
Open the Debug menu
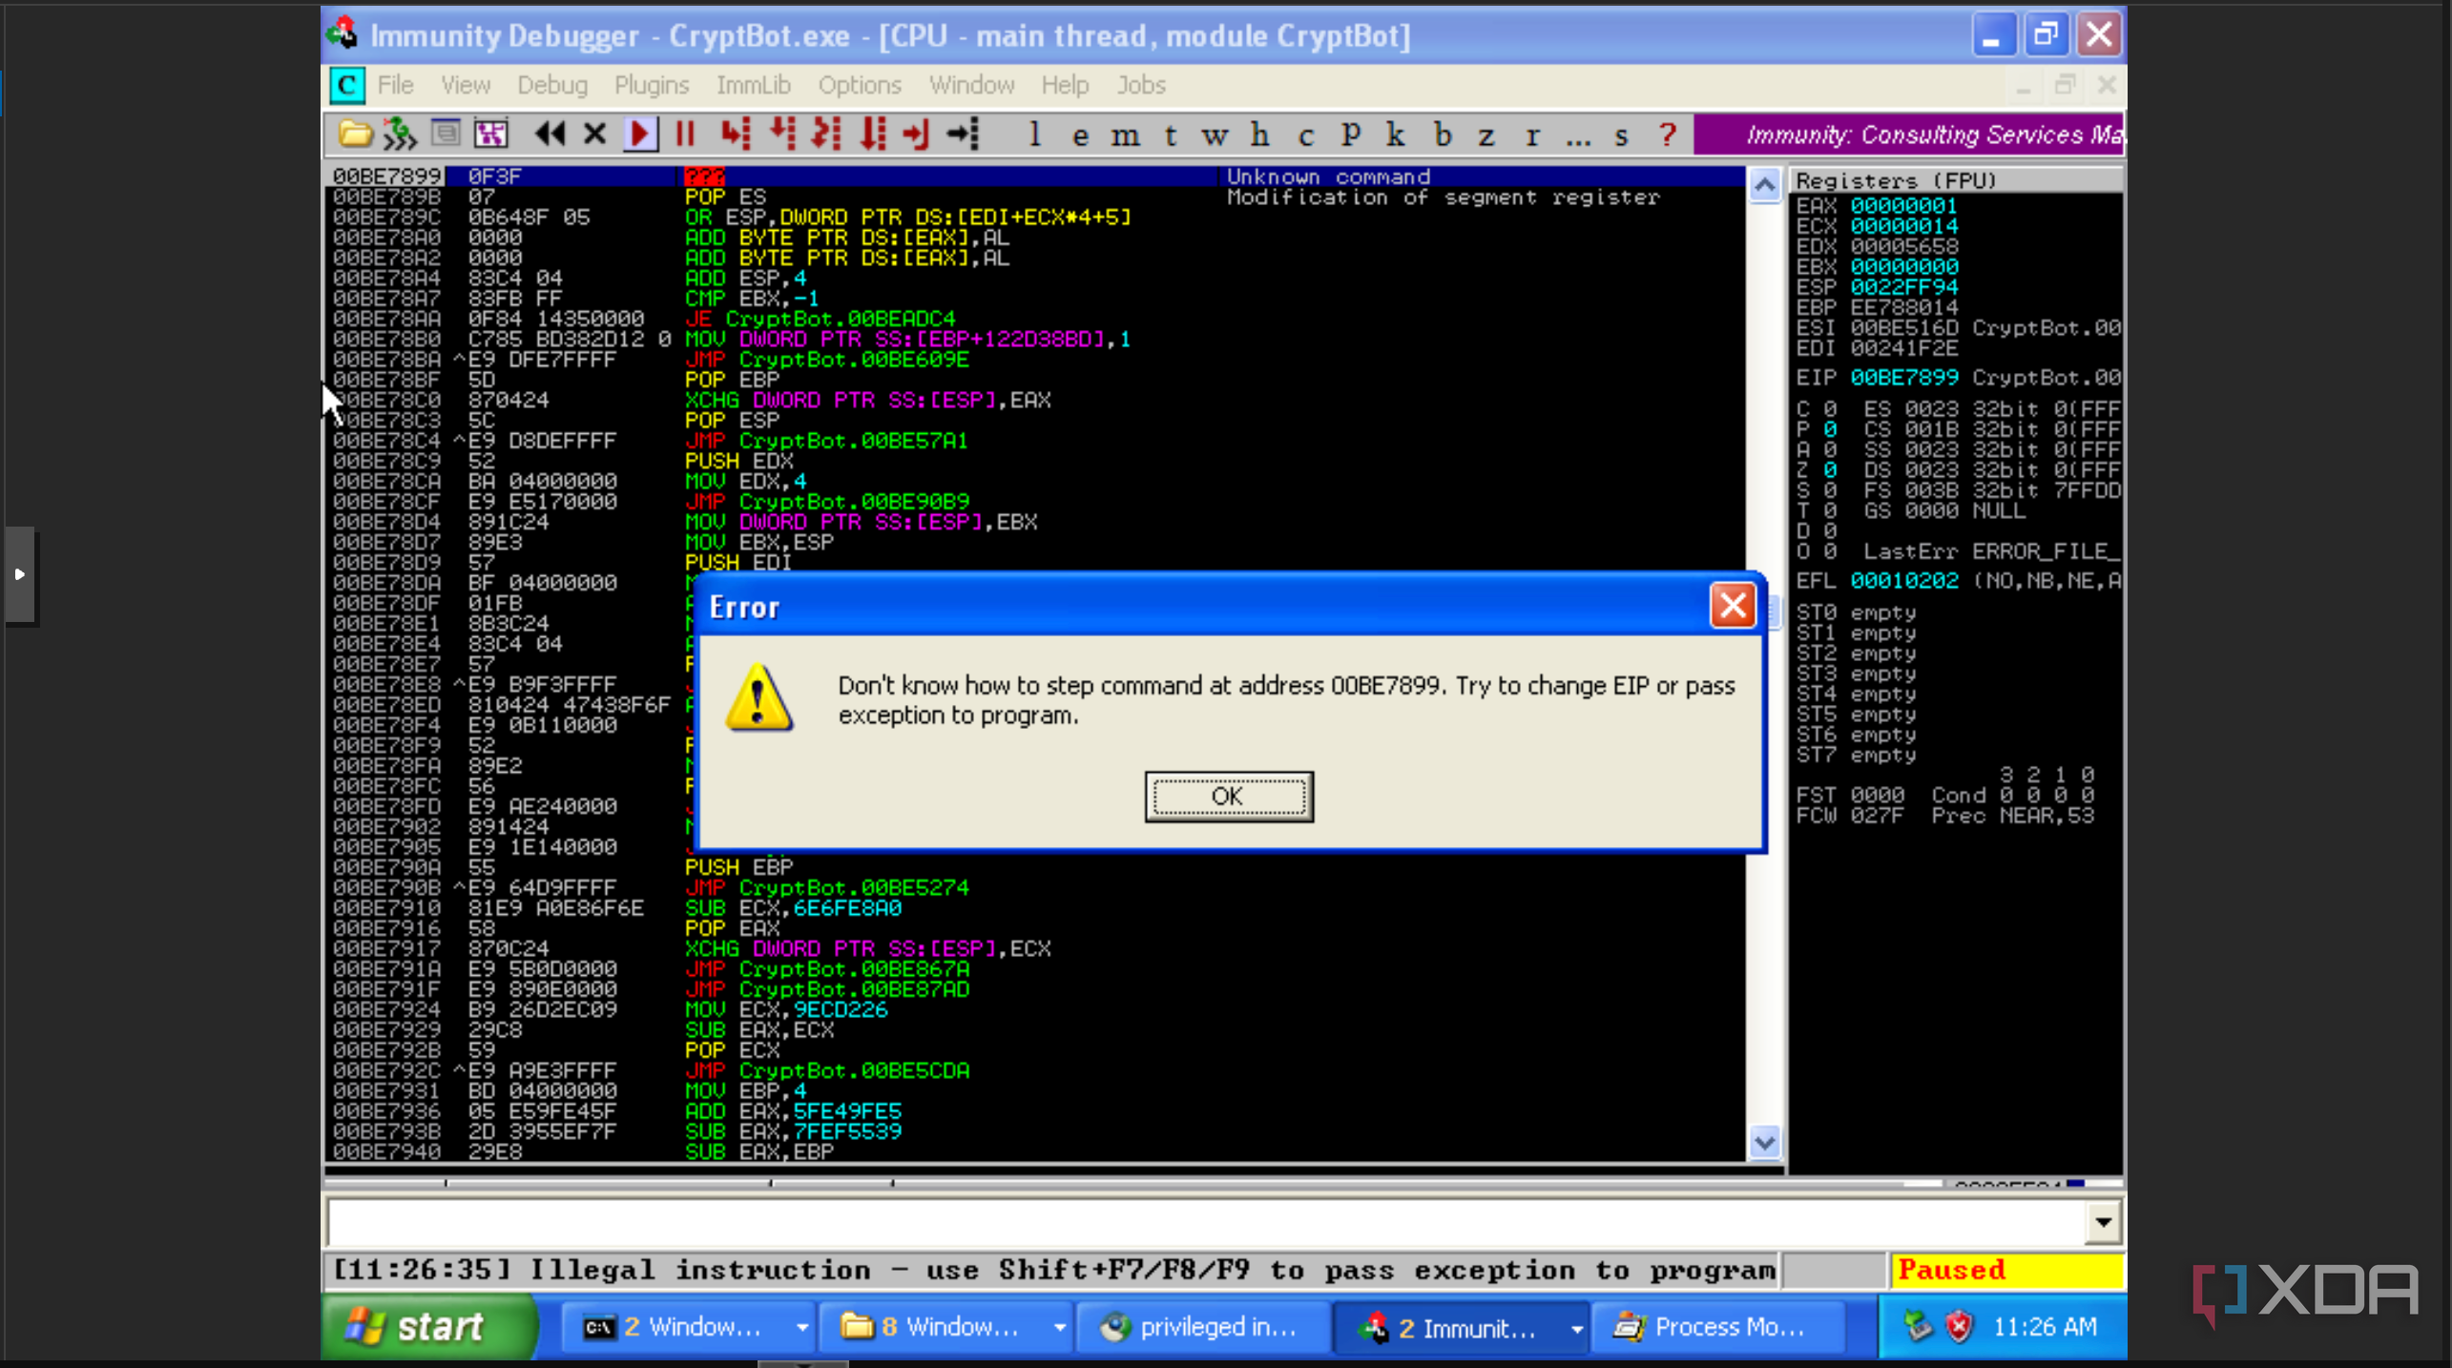coord(552,85)
